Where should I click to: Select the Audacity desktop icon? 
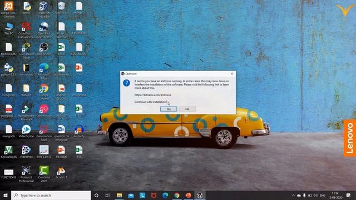pyautogui.click(x=79, y=132)
